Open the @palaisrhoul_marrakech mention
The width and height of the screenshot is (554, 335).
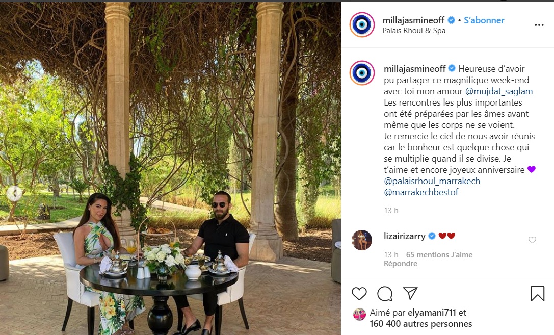(x=432, y=182)
